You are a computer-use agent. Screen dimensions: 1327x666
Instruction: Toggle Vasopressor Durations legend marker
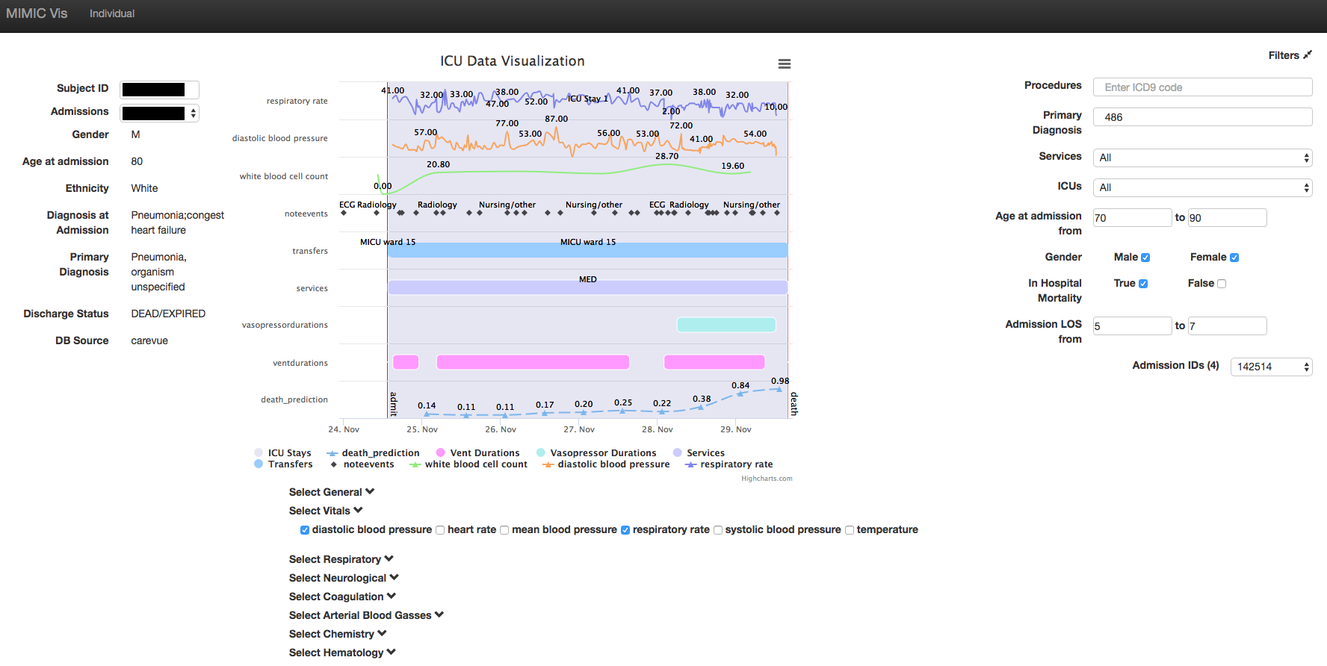(x=541, y=453)
